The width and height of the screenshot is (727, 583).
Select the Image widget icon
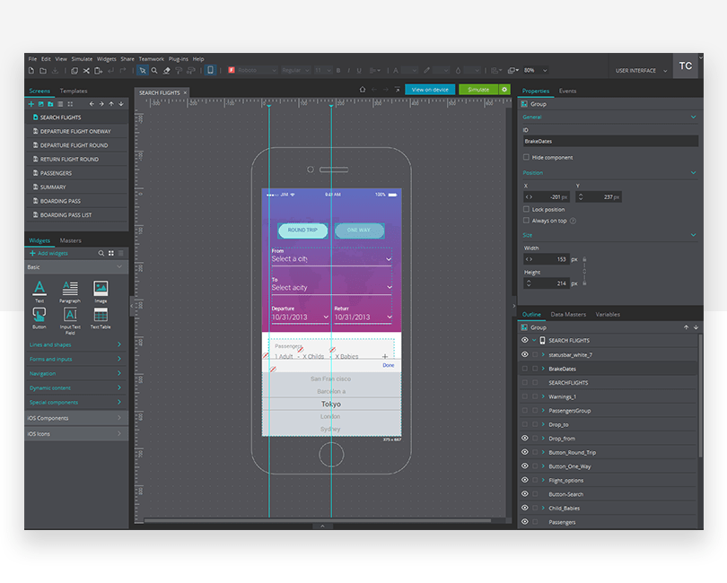coord(101,287)
